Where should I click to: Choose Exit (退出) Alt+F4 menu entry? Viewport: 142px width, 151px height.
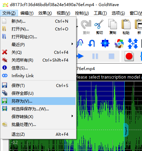click(38, 134)
